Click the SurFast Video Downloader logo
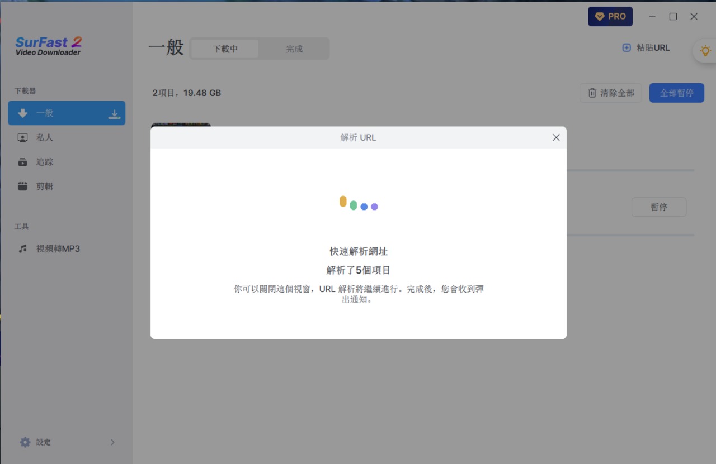716x464 pixels. pos(49,46)
